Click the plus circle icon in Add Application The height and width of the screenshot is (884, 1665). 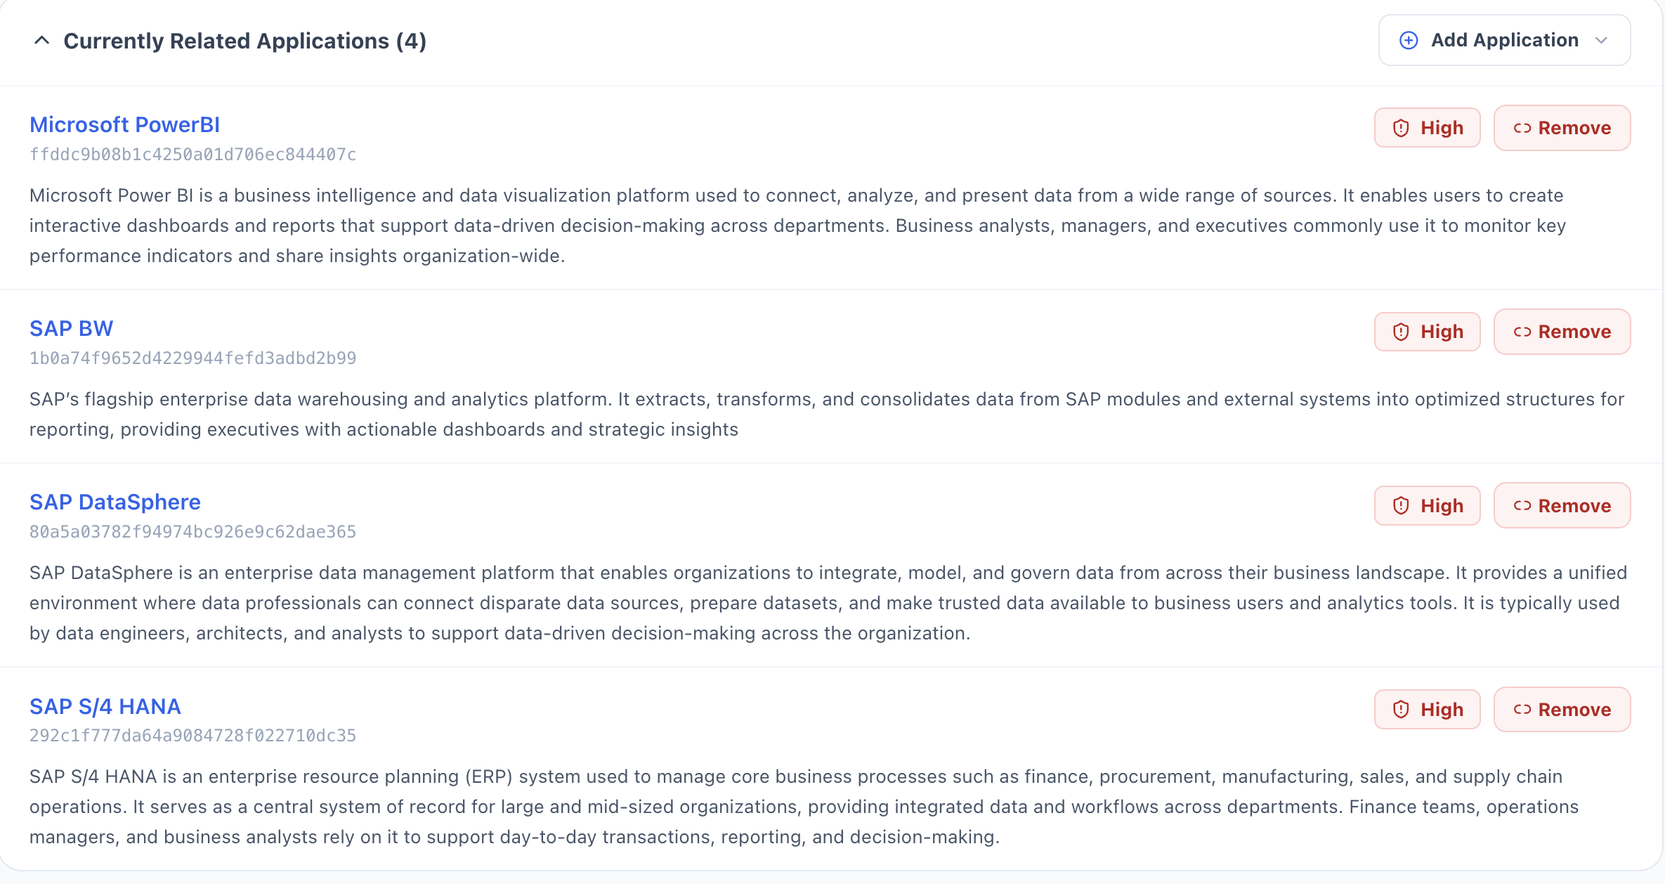[1409, 41]
